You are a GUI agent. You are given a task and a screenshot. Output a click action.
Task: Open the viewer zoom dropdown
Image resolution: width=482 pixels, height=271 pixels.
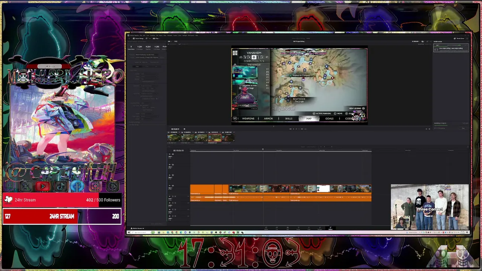170,41
